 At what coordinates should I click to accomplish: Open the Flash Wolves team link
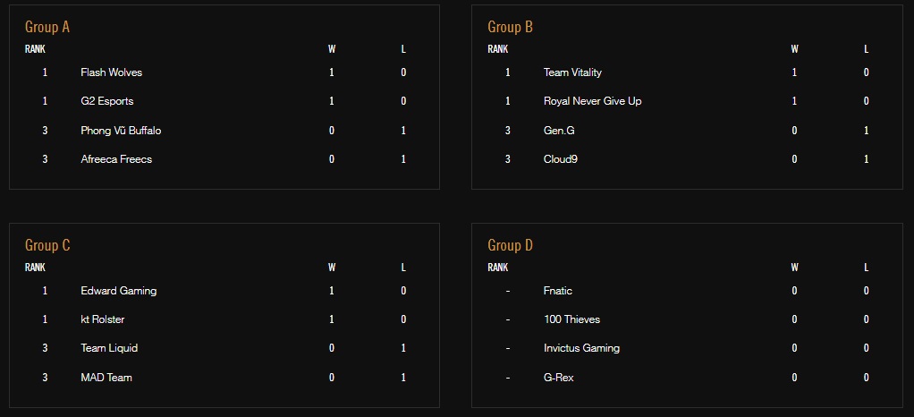point(111,72)
